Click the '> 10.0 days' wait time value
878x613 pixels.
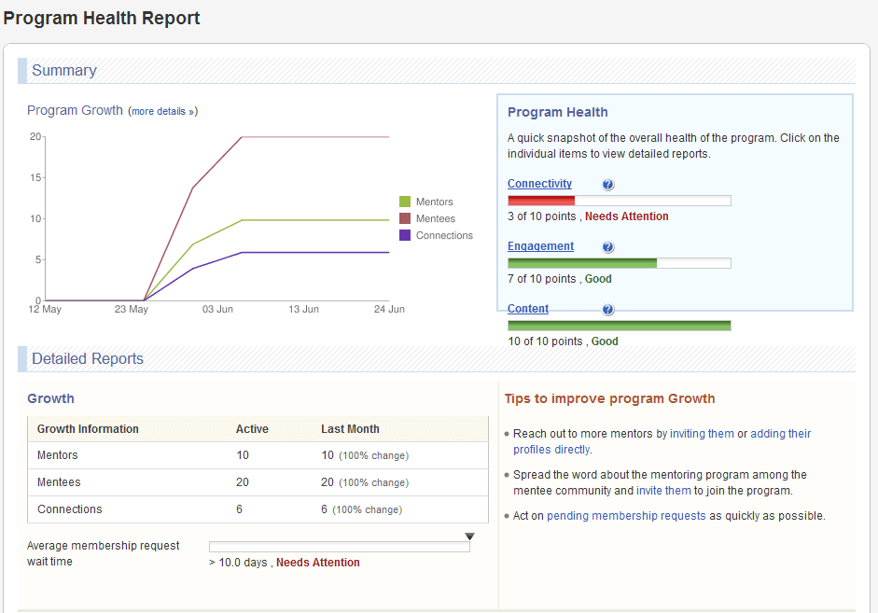(238, 562)
